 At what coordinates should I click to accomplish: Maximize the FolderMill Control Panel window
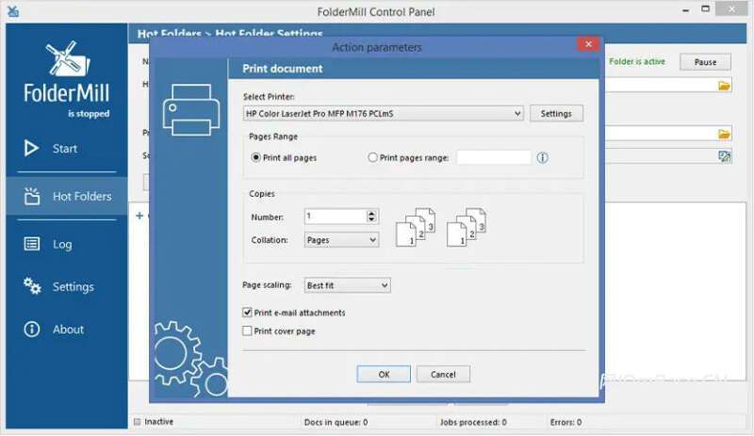[x=705, y=8]
